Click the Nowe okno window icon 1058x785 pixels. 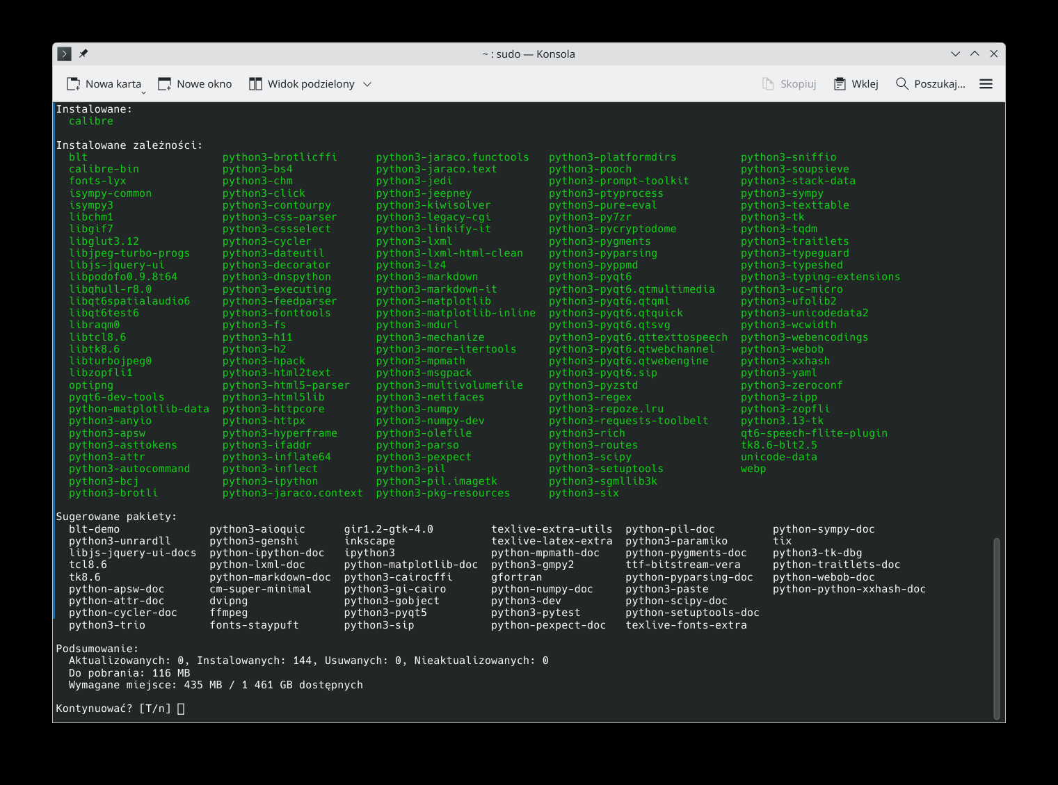pos(165,84)
